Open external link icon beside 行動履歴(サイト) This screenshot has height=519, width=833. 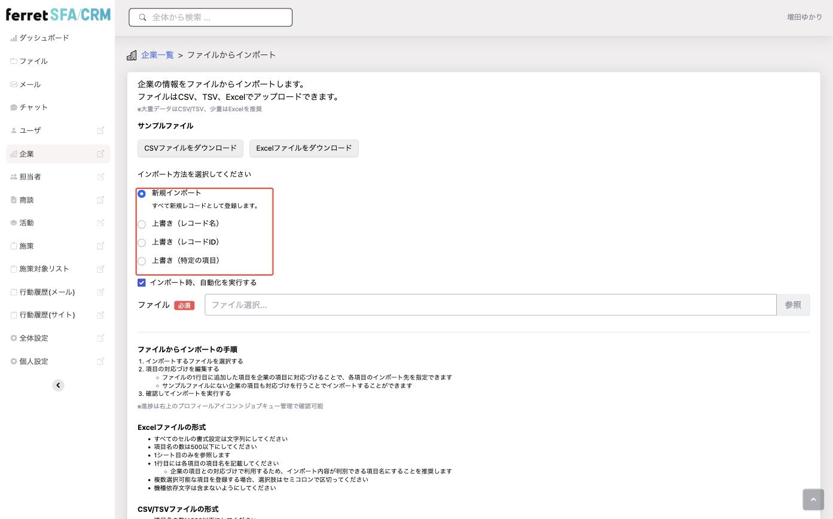coord(100,315)
